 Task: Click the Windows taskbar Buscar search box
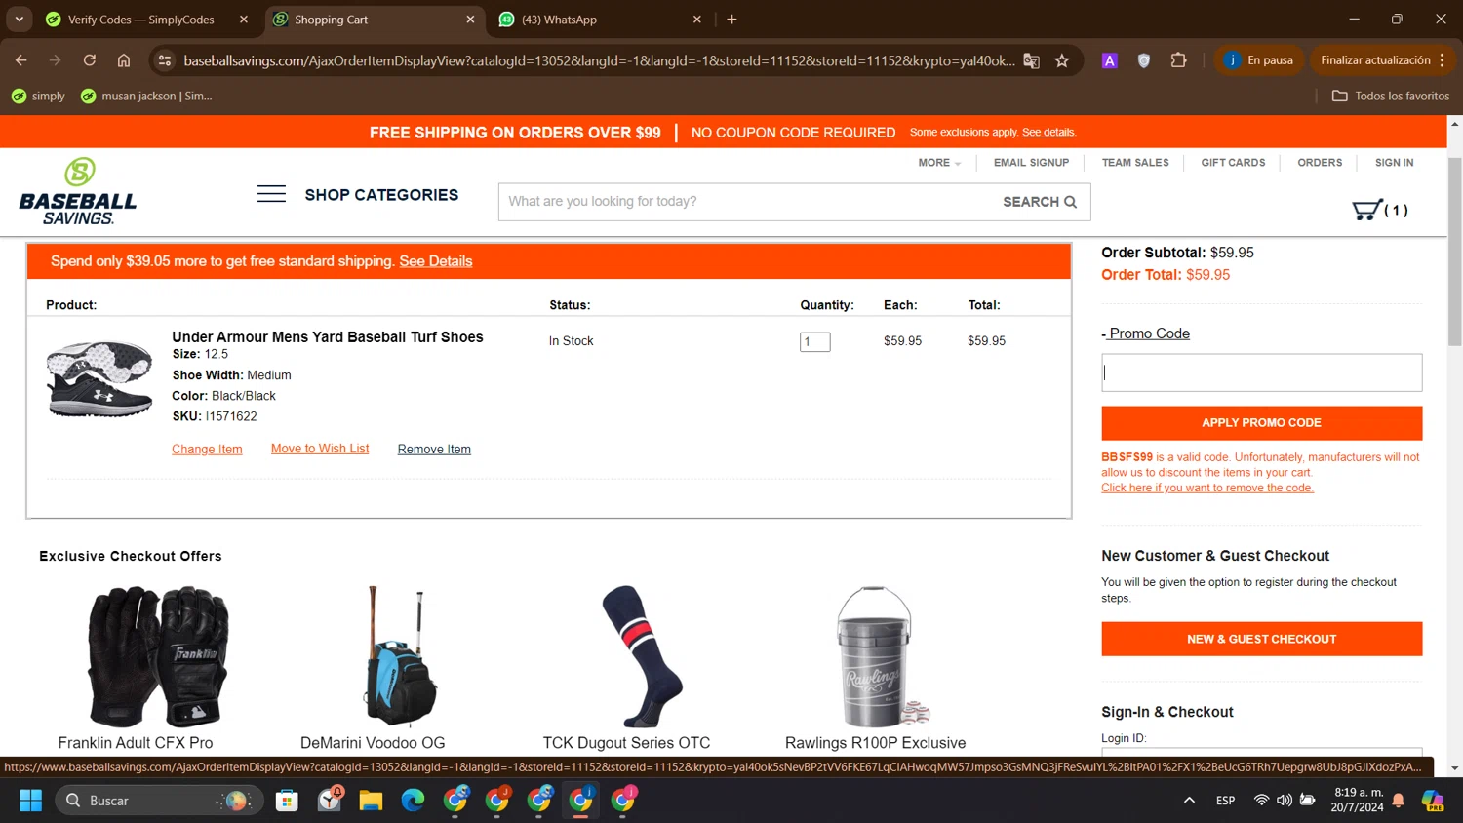tap(158, 801)
